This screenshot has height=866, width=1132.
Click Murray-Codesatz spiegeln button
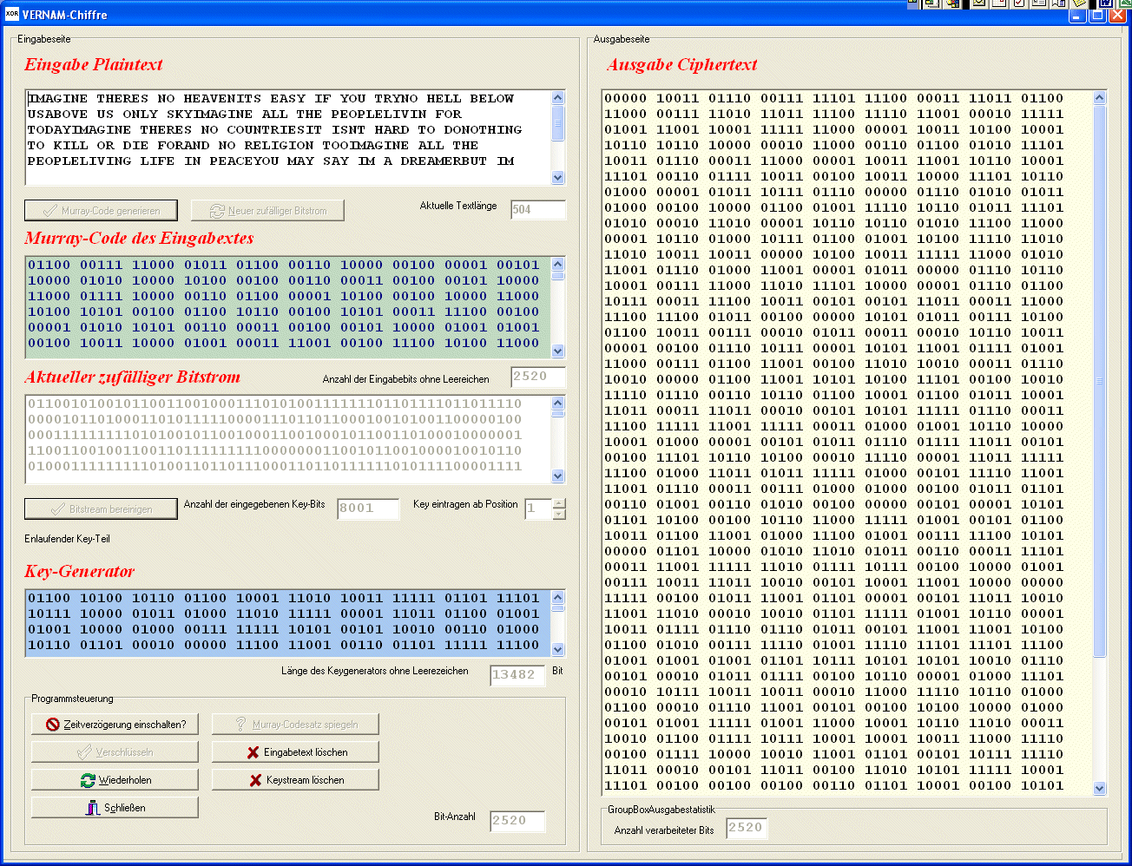click(x=295, y=725)
